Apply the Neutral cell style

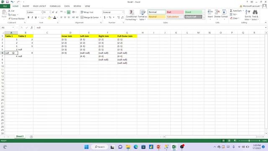(157, 17)
